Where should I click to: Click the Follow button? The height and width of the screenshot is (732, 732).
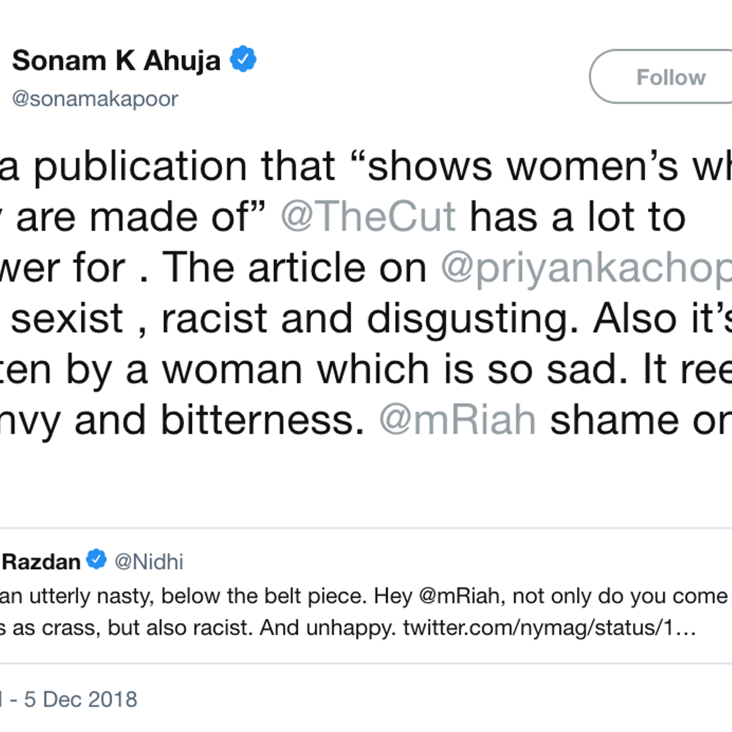coord(670,77)
